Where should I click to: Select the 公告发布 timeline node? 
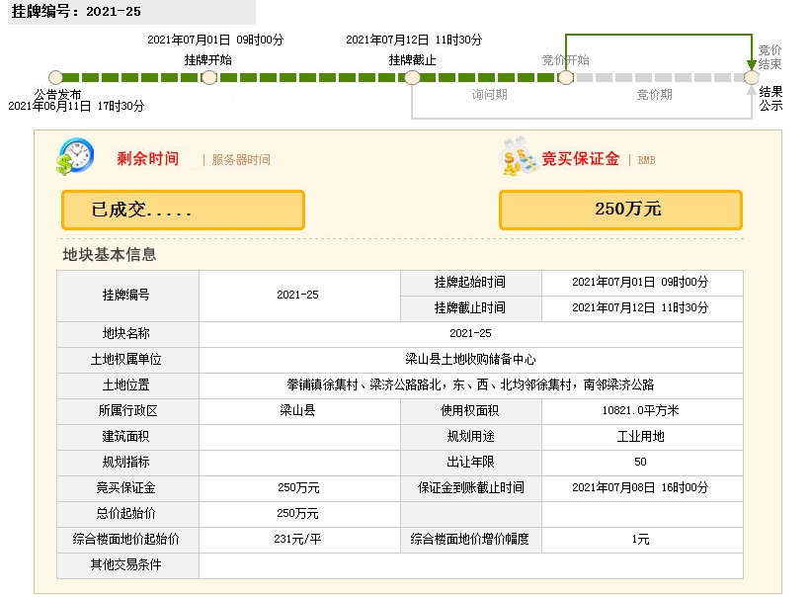[56, 78]
